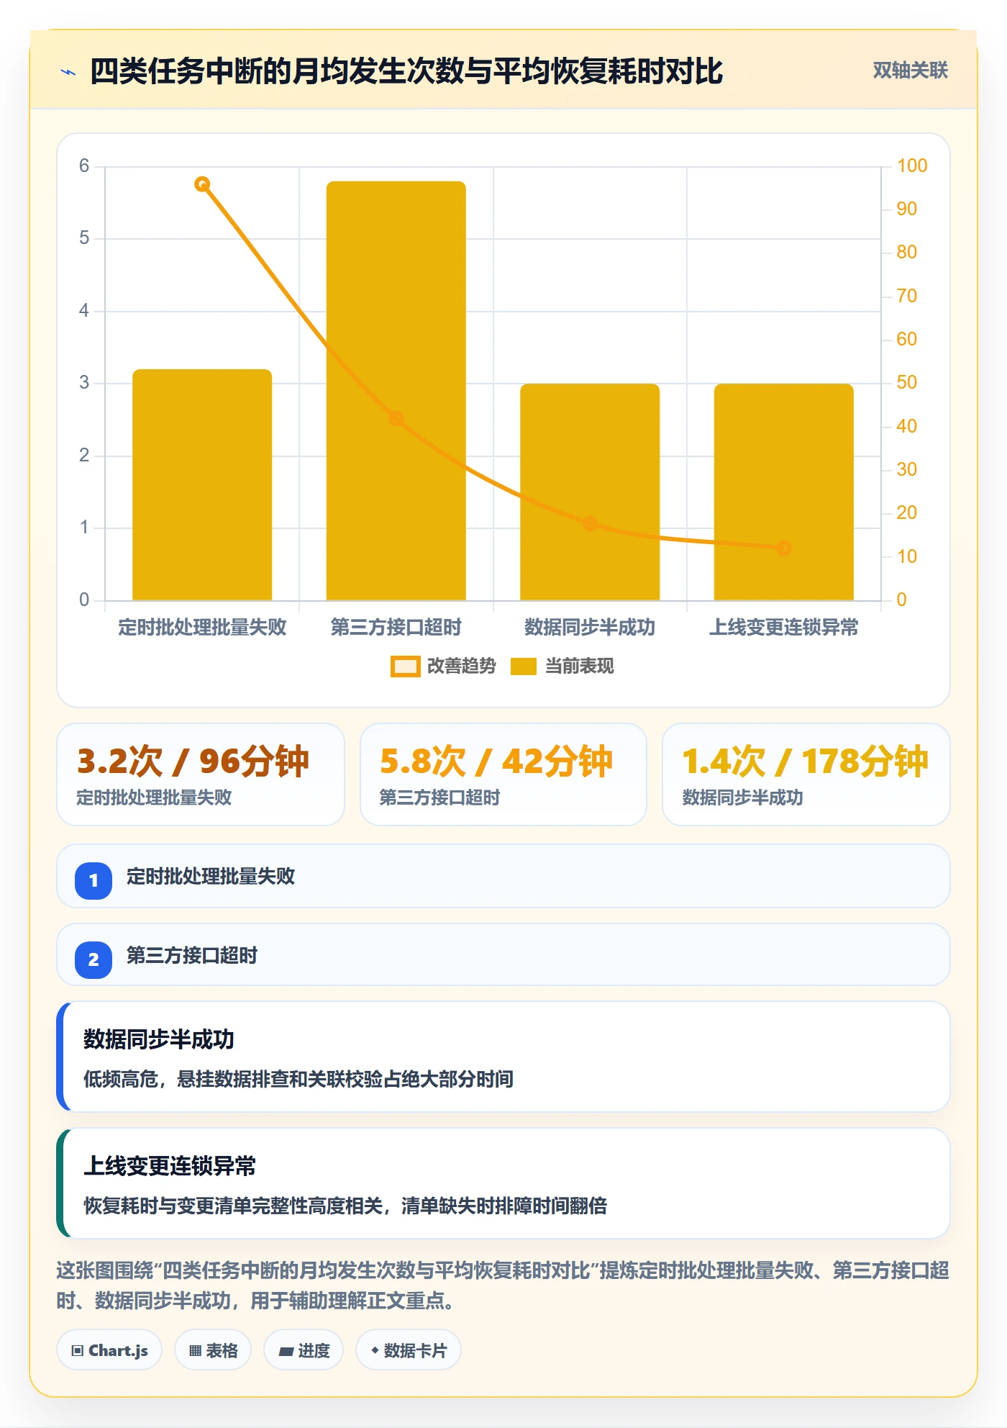Click the numbered row 2 text 第三方接口超时
The height and width of the screenshot is (1428, 1007).
pyautogui.click(x=192, y=956)
